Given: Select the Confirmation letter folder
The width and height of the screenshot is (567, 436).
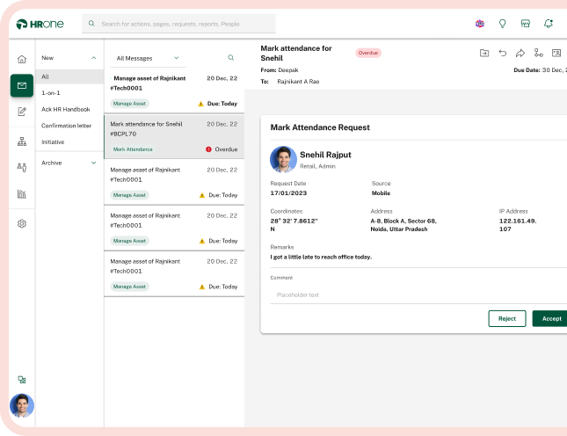Looking at the screenshot, I should 66,126.
